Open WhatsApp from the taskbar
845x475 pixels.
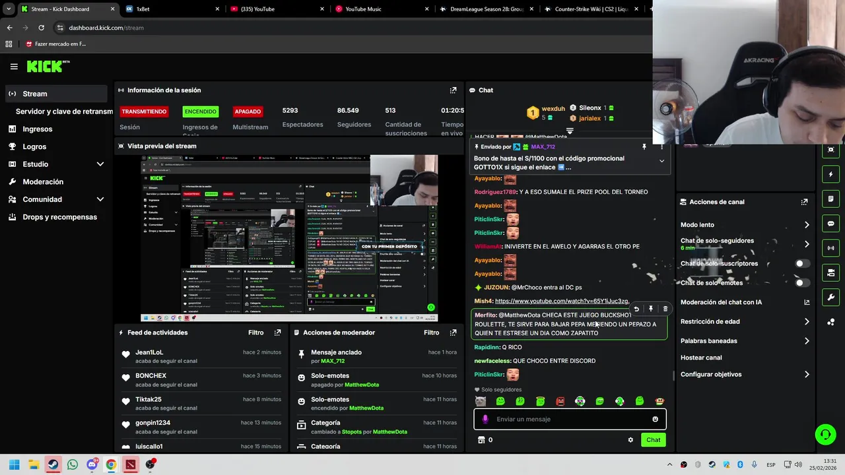click(73, 464)
